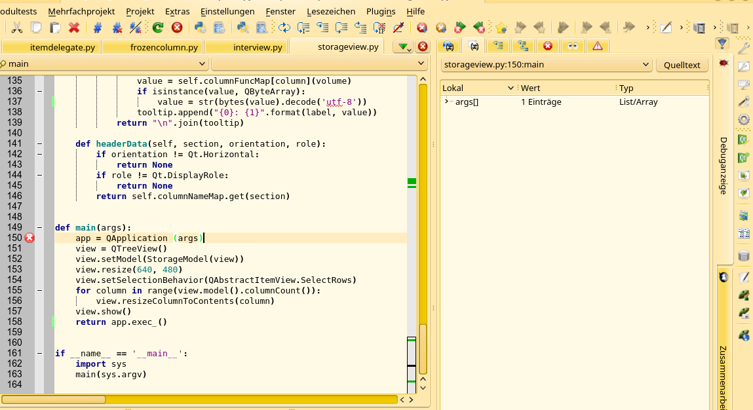Open the warning triangle debugger tab
This screenshot has width=753, height=410.
tap(597, 46)
